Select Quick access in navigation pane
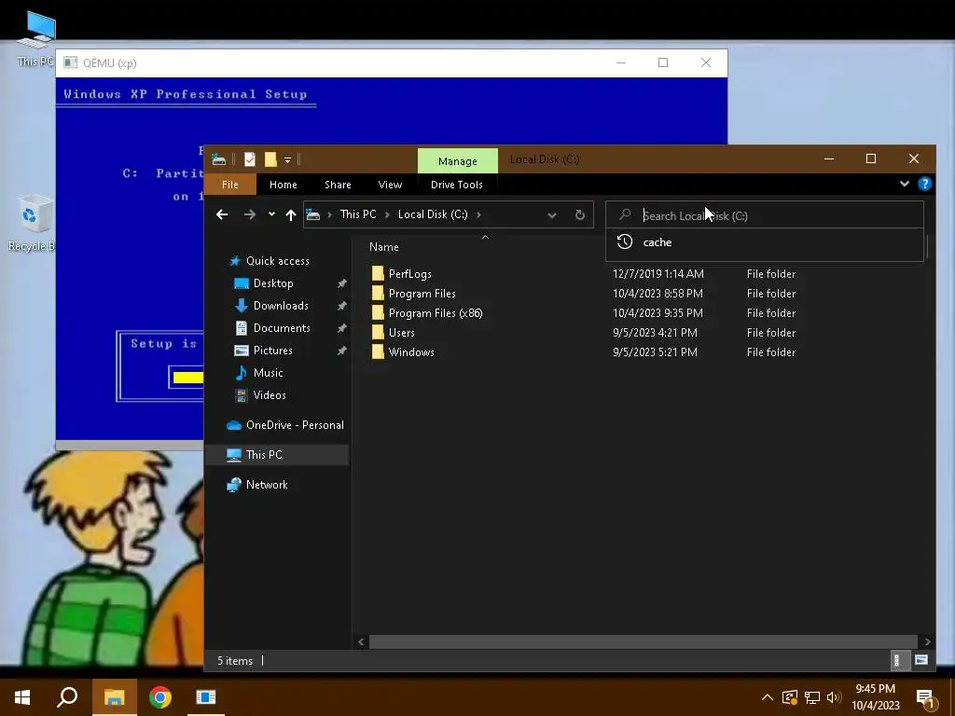The image size is (955, 716). pyautogui.click(x=278, y=261)
